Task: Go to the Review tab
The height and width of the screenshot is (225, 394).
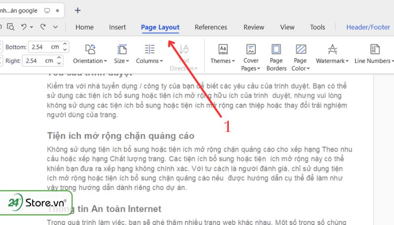Action: [x=254, y=27]
